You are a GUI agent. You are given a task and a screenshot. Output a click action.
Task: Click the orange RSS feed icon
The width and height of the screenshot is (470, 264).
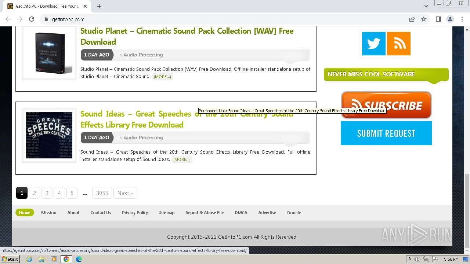399,44
